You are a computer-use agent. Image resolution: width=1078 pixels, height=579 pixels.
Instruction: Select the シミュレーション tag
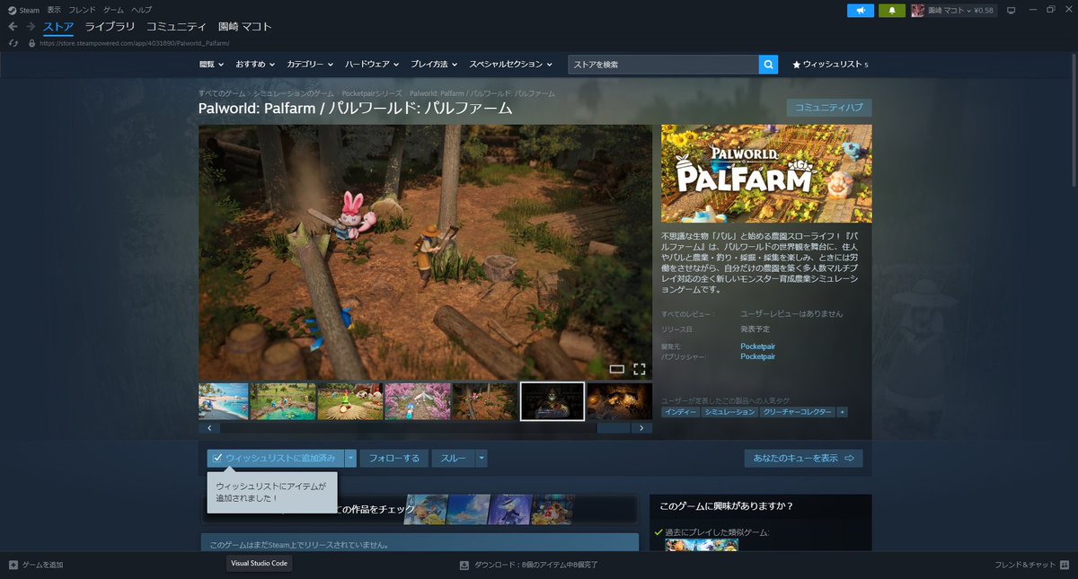[729, 412]
